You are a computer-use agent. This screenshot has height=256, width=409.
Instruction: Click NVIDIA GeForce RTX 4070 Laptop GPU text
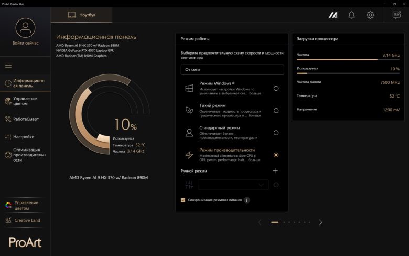(x=85, y=51)
